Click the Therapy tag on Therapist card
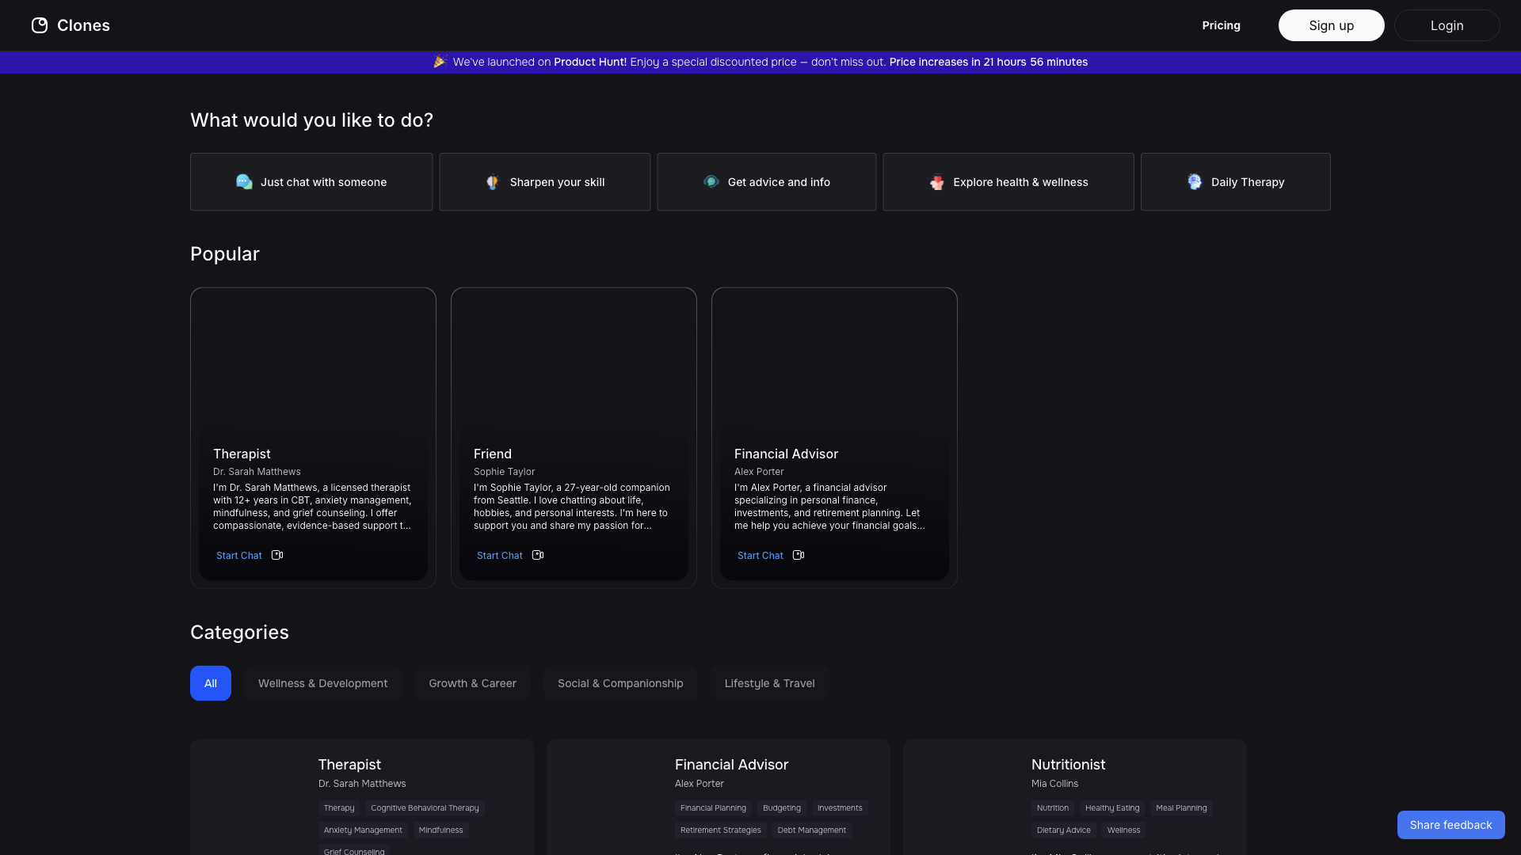 tap(339, 808)
